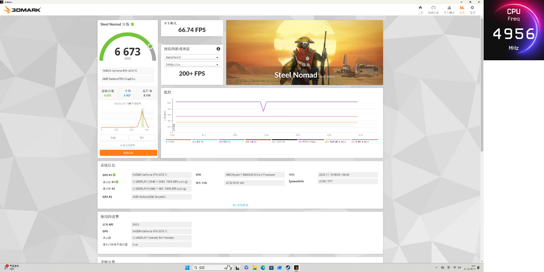The height and width of the screenshot is (272, 544).
Task: Click the score gauge indicator knob
Action: point(150,46)
